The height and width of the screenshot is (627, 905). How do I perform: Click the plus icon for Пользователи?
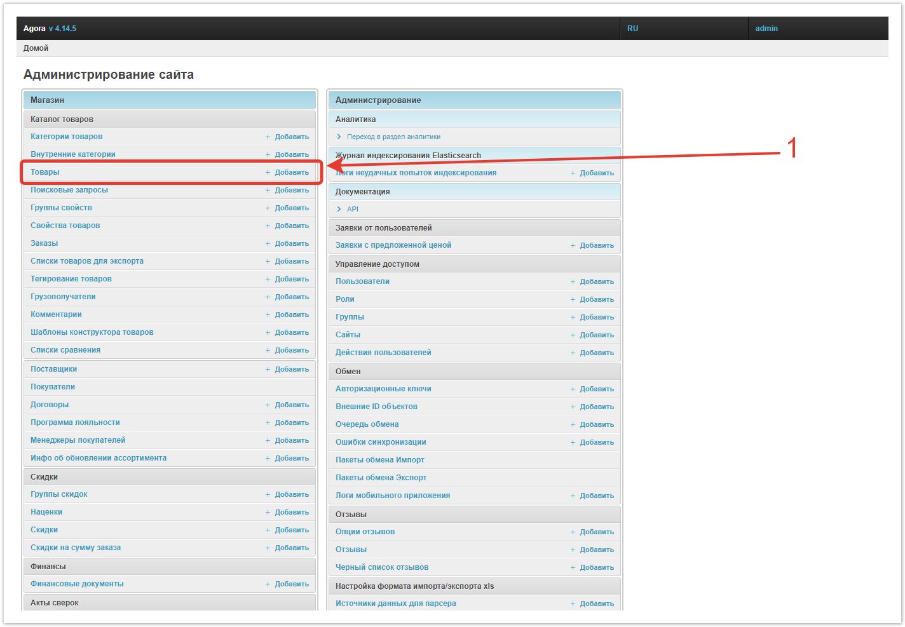tap(573, 282)
